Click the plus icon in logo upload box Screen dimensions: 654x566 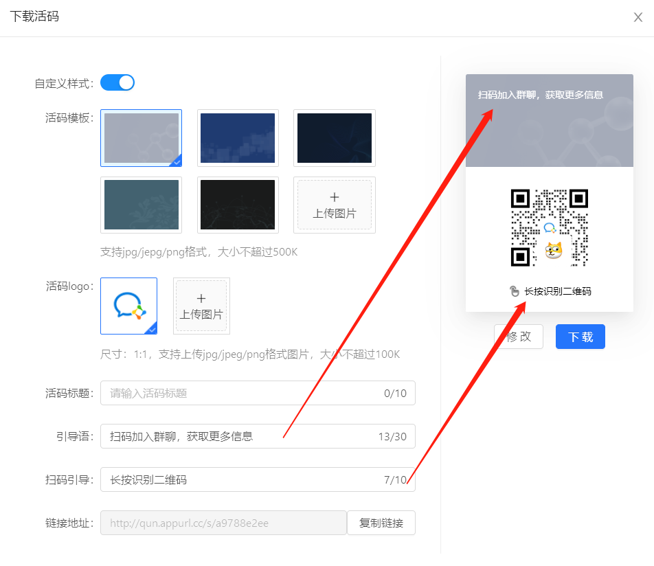(201, 299)
